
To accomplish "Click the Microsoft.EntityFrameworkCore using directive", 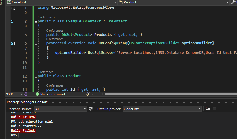I will [x=82, y=8].
